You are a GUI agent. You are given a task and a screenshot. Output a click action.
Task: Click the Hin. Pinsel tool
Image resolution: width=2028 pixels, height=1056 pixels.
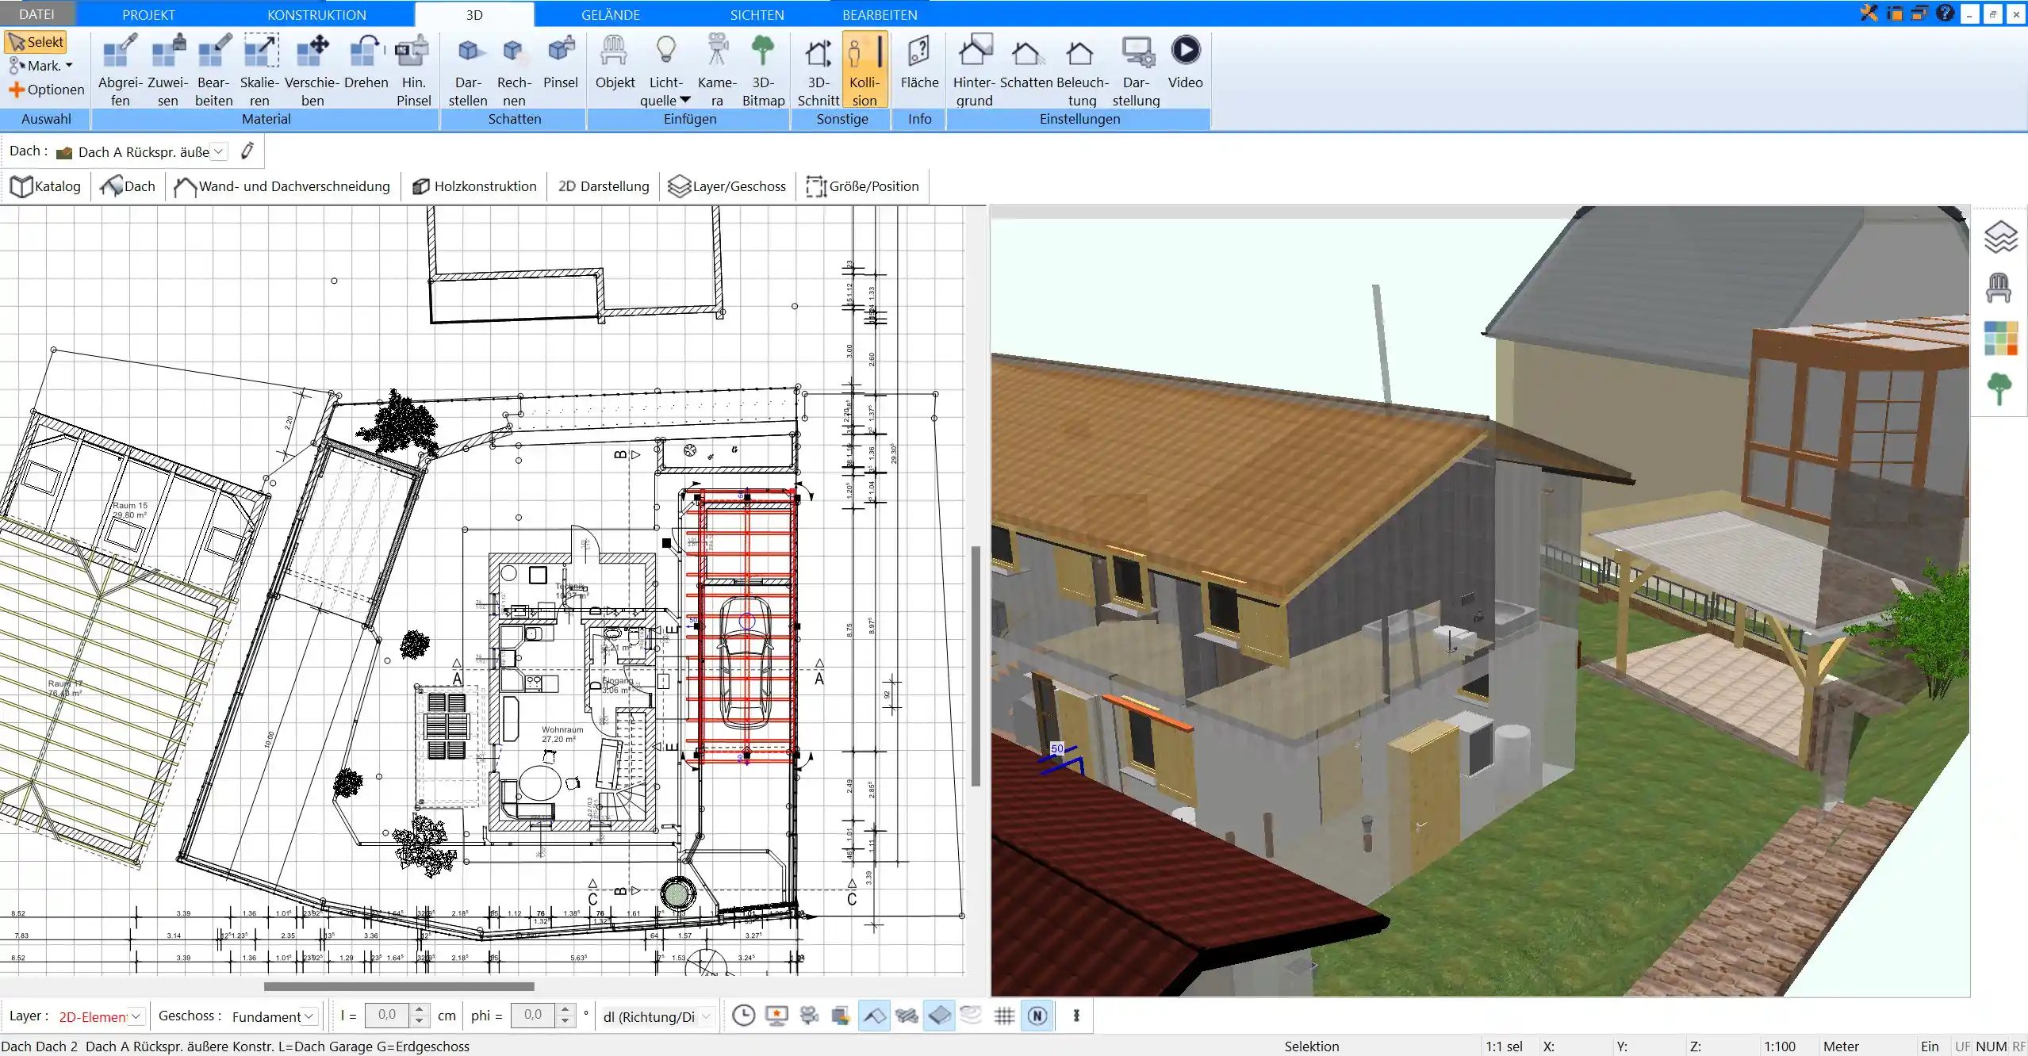pos(413,70)
